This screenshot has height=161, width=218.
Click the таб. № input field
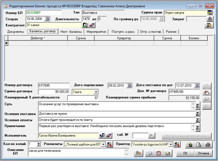[x=140, y=136]
